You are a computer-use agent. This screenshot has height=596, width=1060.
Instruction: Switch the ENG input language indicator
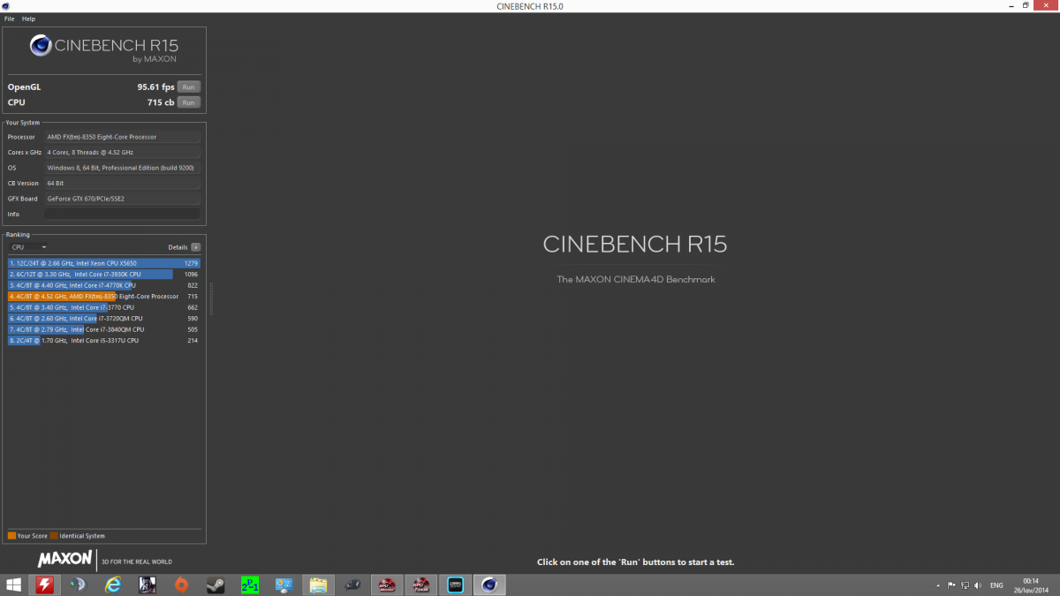coord(996,585)
